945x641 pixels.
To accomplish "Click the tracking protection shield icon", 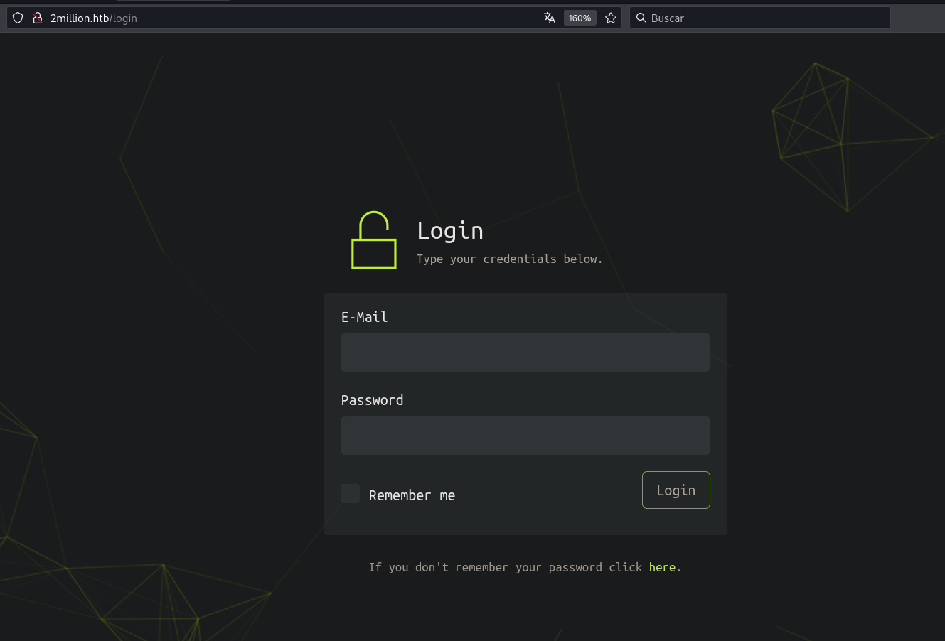I will [18, 18].
